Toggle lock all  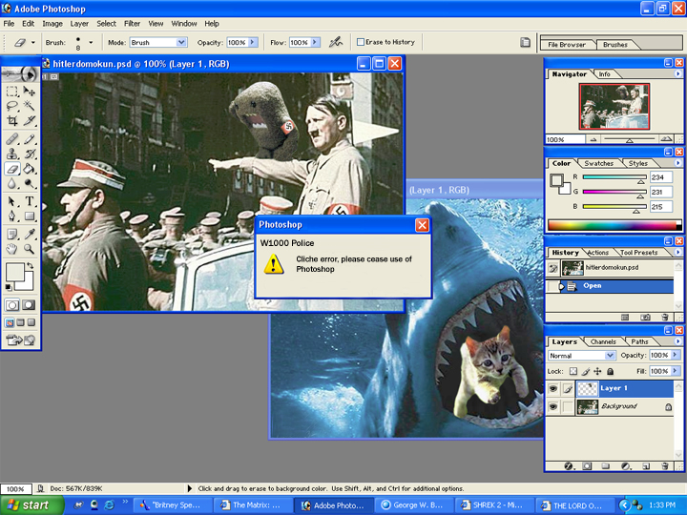point(610,371)
